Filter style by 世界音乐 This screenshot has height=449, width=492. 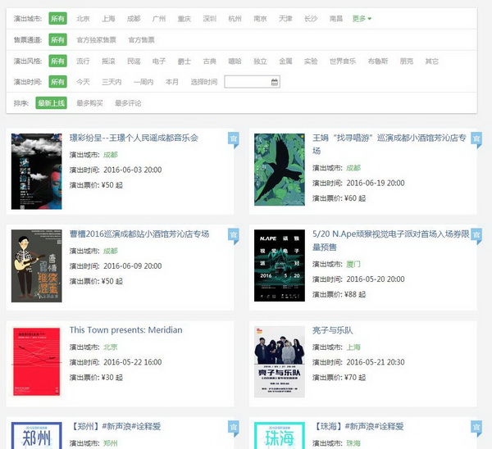(x=343, y=61)
